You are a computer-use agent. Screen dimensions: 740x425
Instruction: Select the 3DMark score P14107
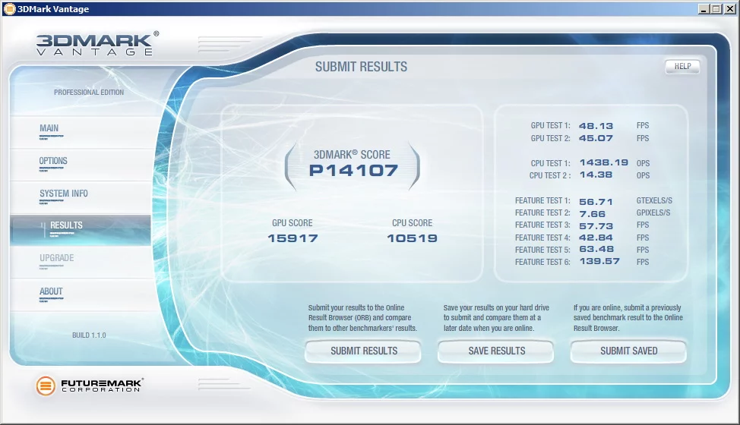coord(353,170)
